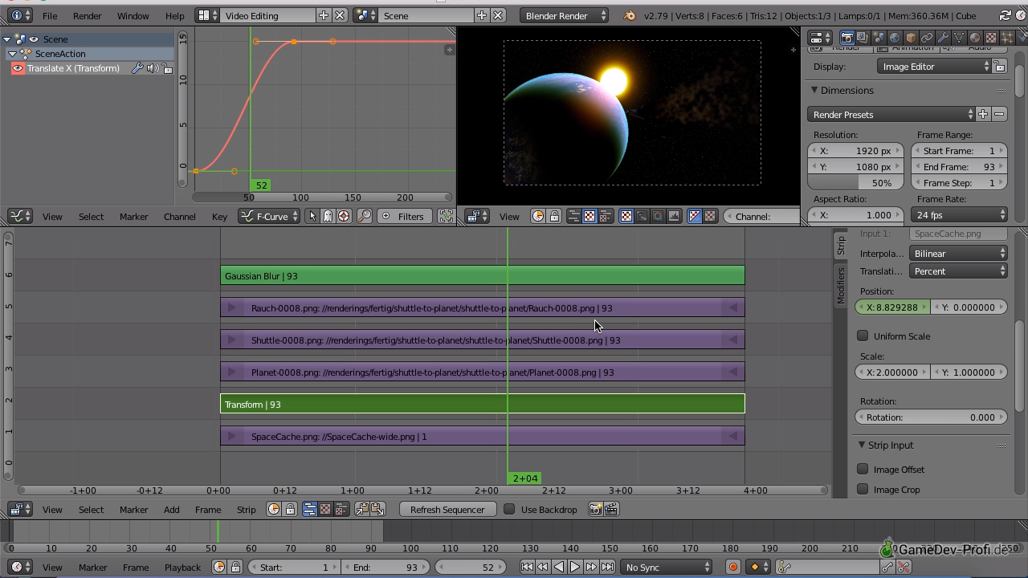Open the Object properties cube tab

(x=911, y=38)
